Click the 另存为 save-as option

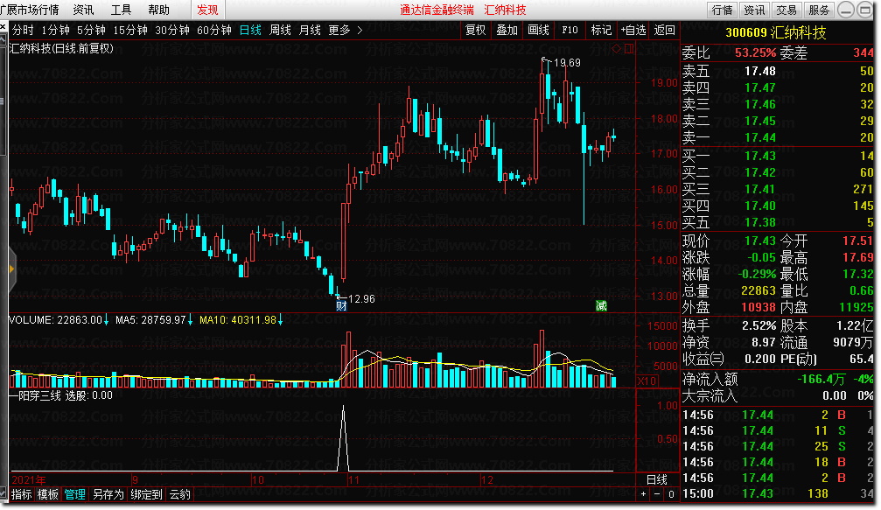pos(108,495)
